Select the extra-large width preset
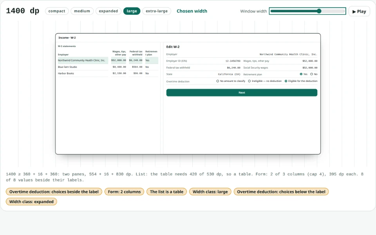Image resolution: width=376 pixels, height=235 pixels. (157, 11)
